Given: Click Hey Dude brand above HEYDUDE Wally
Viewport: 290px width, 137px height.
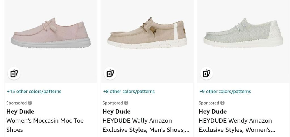Looking at the screenshot, I should click(x=116, y=111).
